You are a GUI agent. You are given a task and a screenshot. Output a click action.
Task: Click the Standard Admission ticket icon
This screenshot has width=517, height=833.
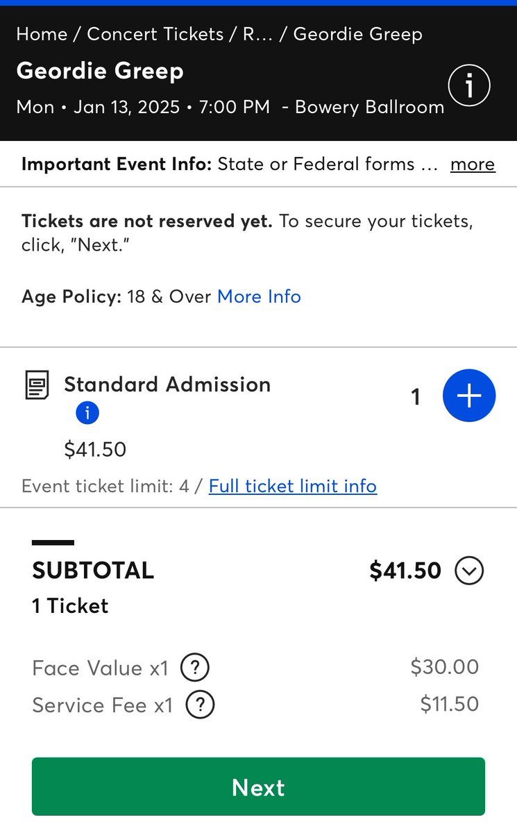click(37, 385)
